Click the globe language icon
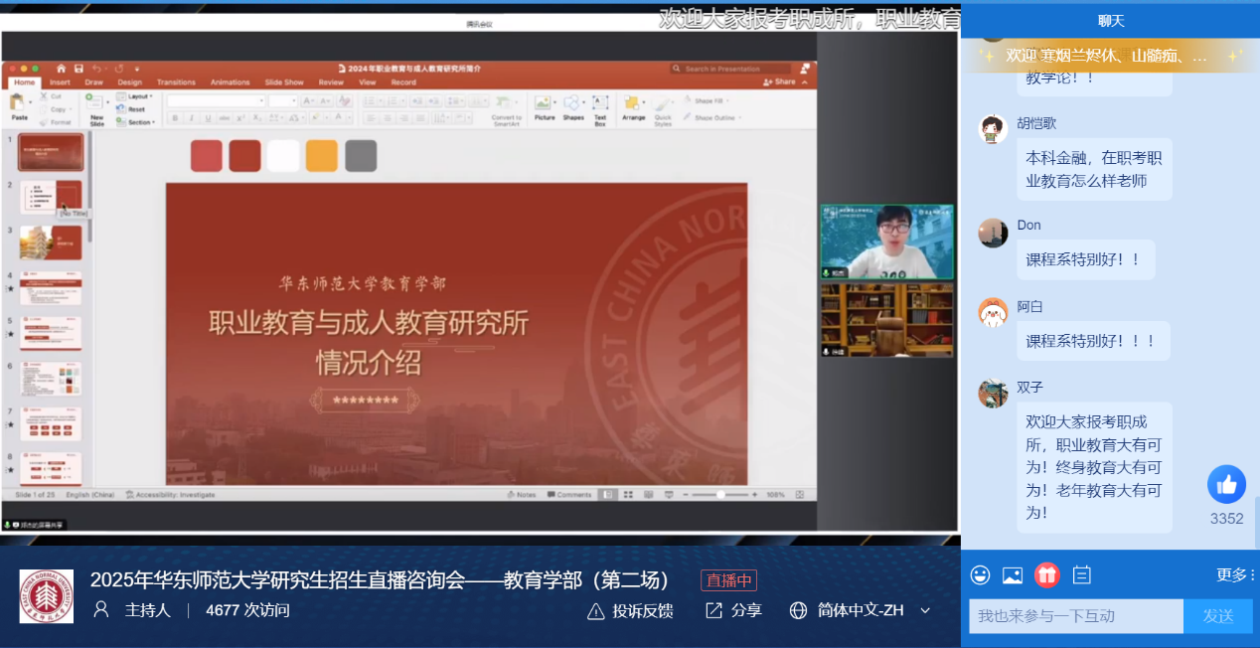This screenshot has height=648, width=1260. click(798, 610)
